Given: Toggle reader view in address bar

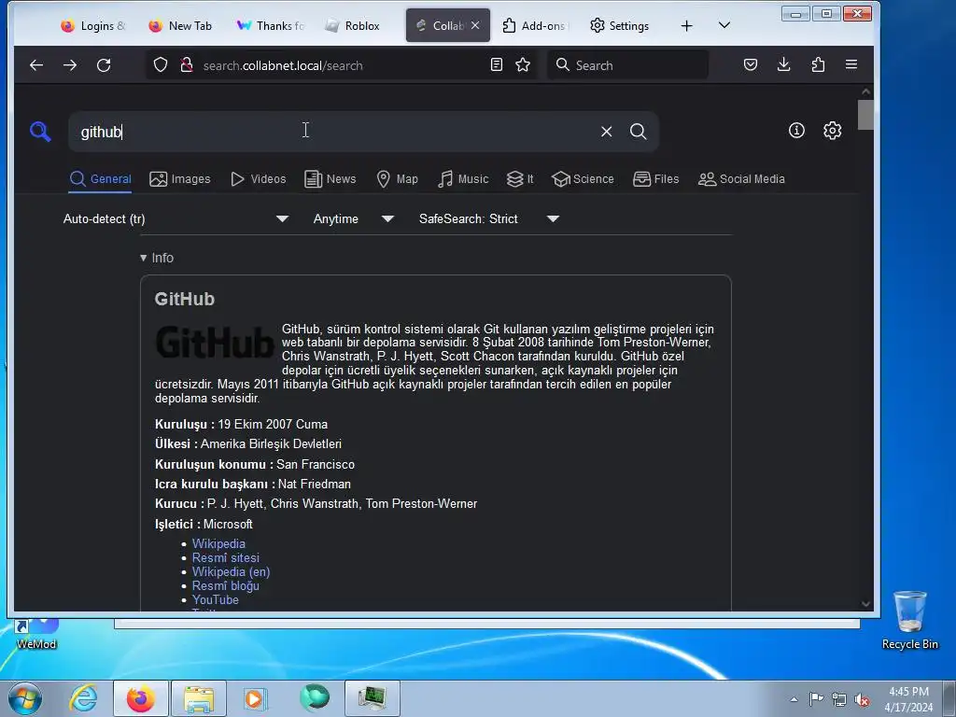Looking at the screenshot, I should (497, 64).
